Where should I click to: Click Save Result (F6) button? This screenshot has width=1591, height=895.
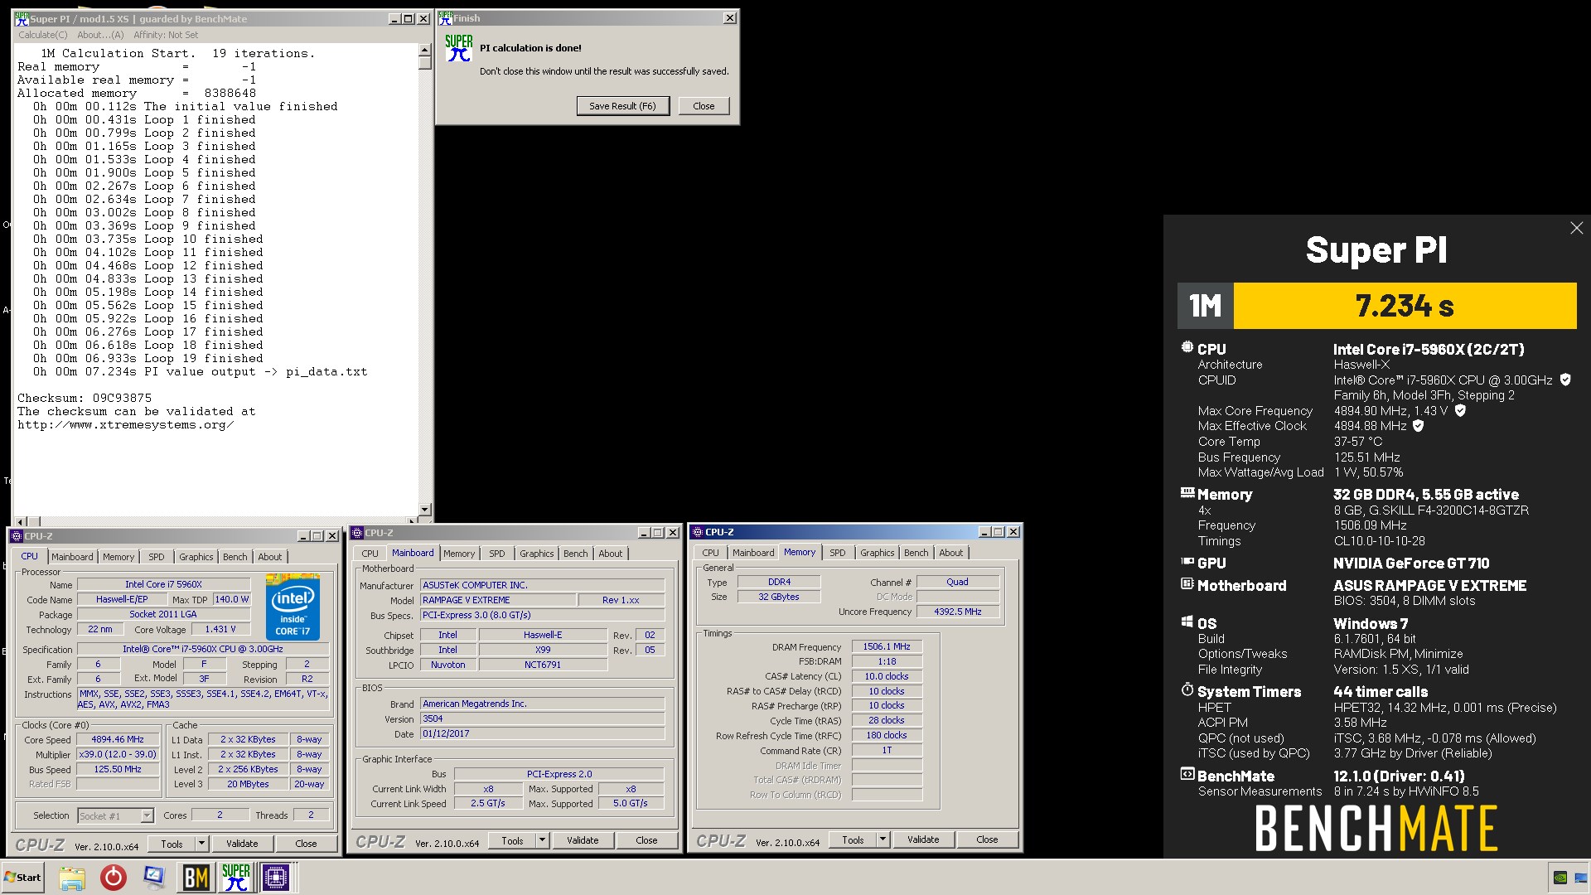pos(622,106)
